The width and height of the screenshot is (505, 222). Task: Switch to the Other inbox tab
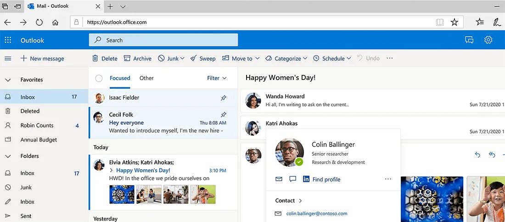146,78
